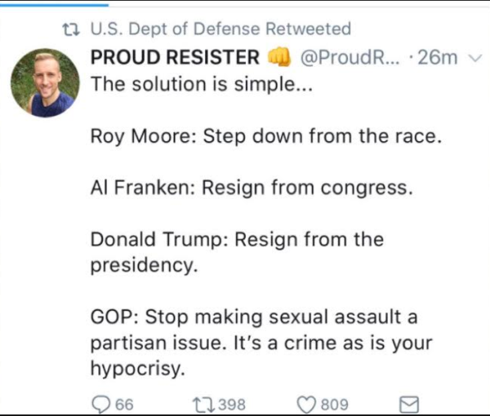Click the line 'The solution is simple...'
The image size is (490, 416).
click(x=194, y=84)
